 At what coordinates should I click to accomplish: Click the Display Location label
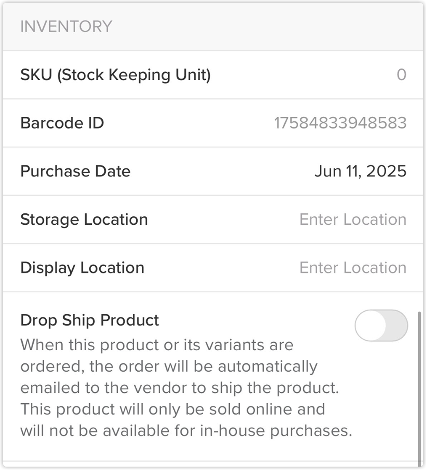click(82, 268)
